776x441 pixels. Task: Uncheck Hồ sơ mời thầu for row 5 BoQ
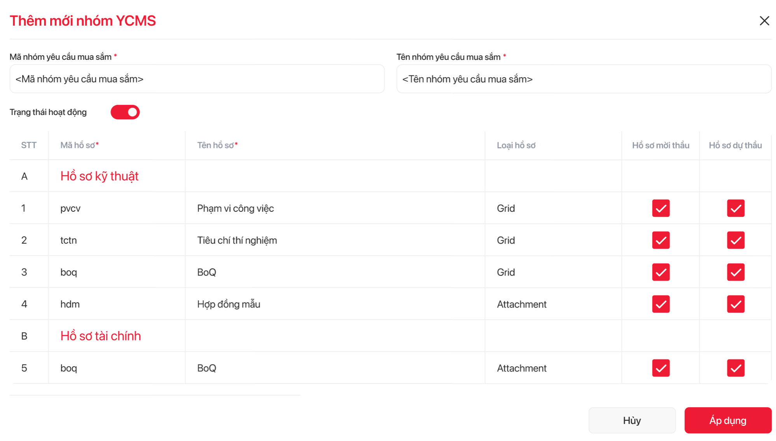[x=661, y=368]
